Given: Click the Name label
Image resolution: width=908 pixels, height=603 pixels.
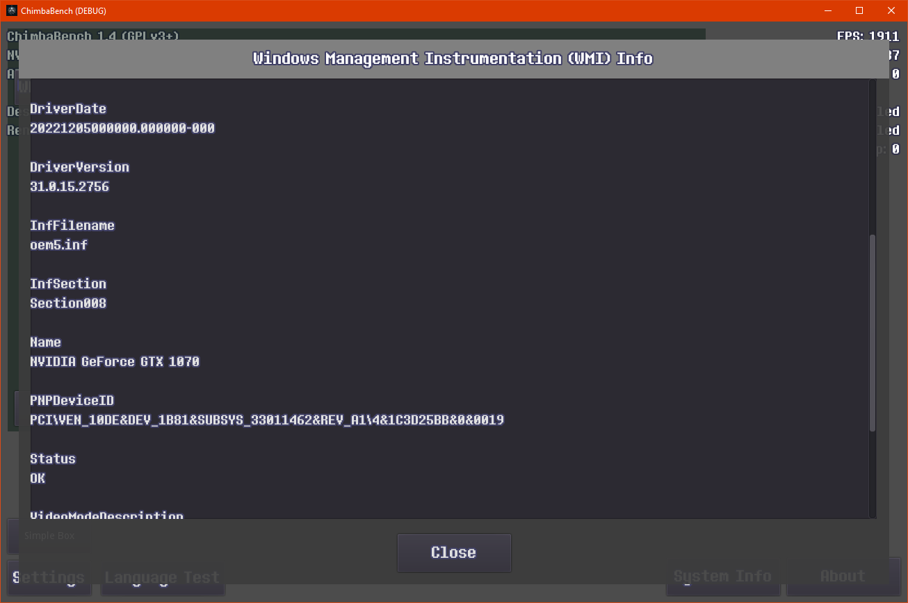Looking at the screenshot, I should (46, 342).
